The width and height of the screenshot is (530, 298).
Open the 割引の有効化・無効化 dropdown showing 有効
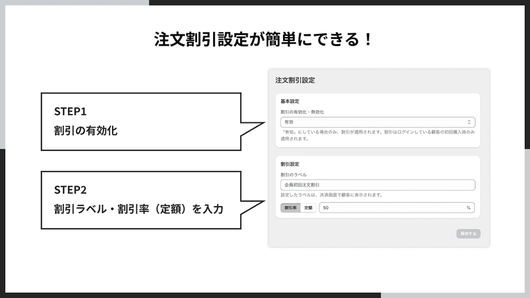(x=378, y=122)
